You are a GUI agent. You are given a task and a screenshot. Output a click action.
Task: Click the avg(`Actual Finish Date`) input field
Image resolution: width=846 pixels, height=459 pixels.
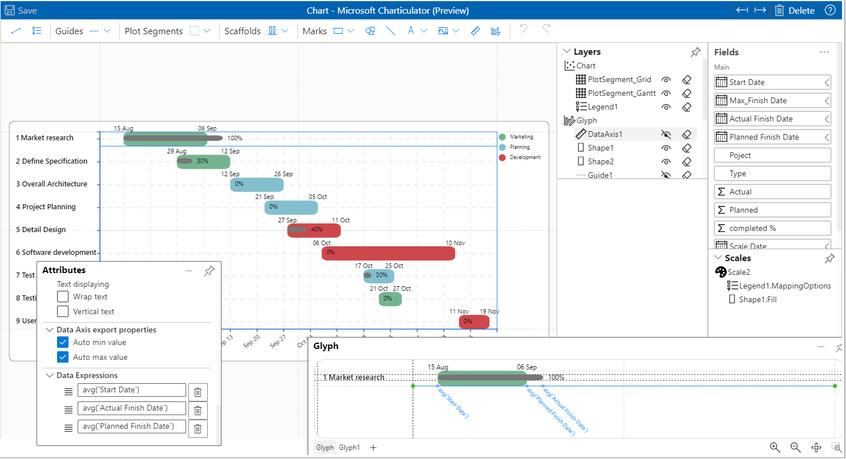(131, 408)
